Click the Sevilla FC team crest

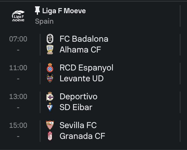[50, 125]
